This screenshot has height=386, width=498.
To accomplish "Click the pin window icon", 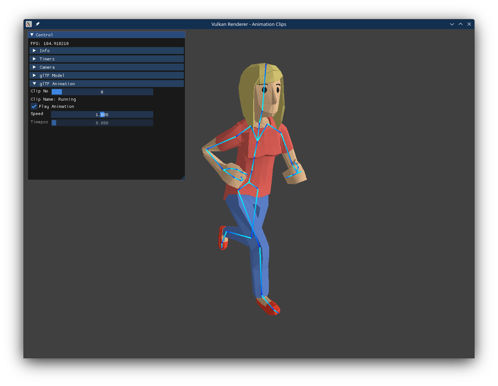I will click(x=37, y=24).
